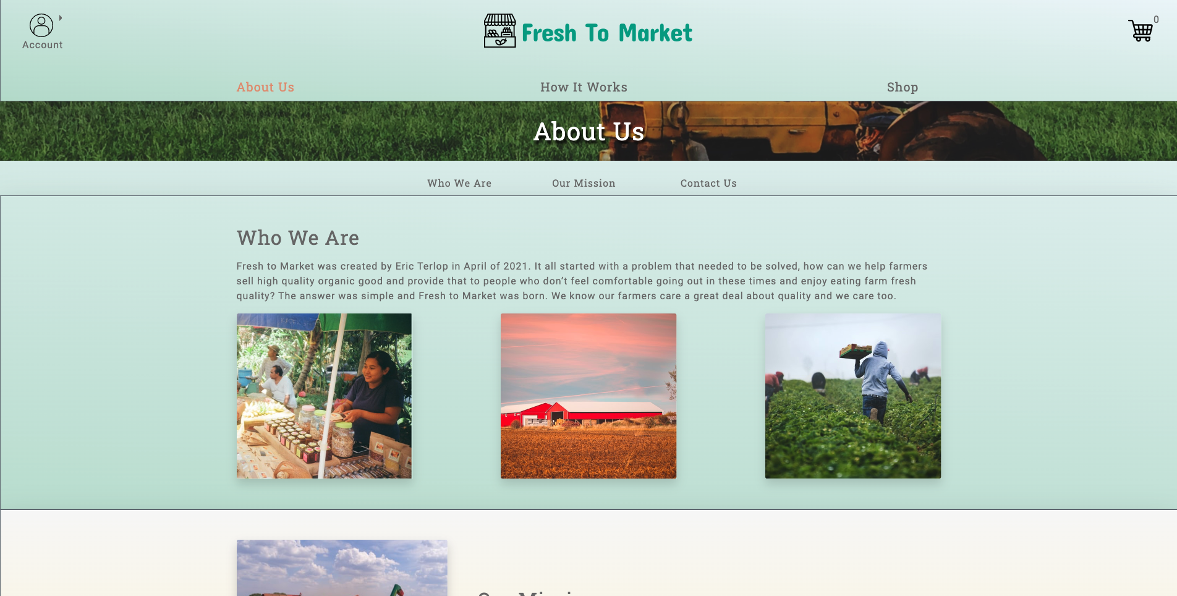Open the About Us navigation tab

[265, 87]
